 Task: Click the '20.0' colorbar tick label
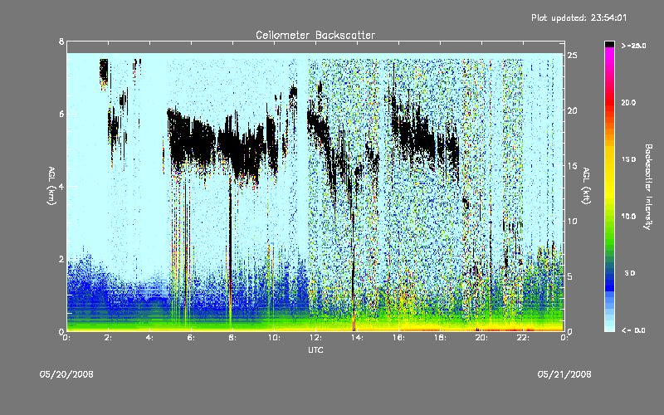pos(628,102)
